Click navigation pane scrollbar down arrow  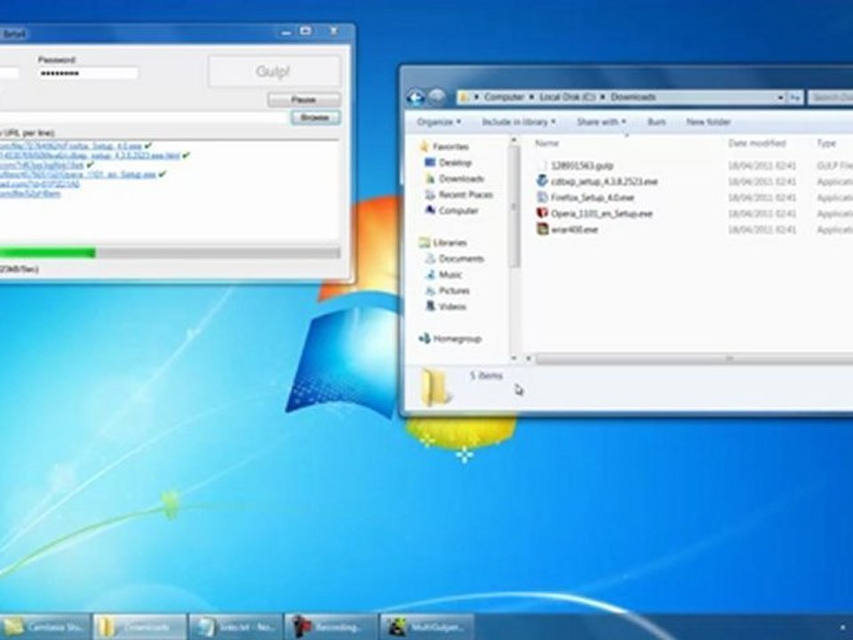pyautogui.click(x=514, y=358)
